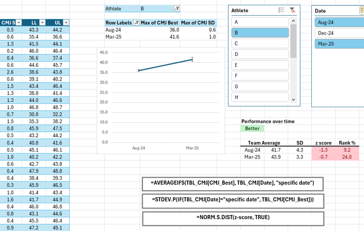Select athlete G in slicer
Screen dimensions: 364x231
pyautogui.click(x=260, y=86)
